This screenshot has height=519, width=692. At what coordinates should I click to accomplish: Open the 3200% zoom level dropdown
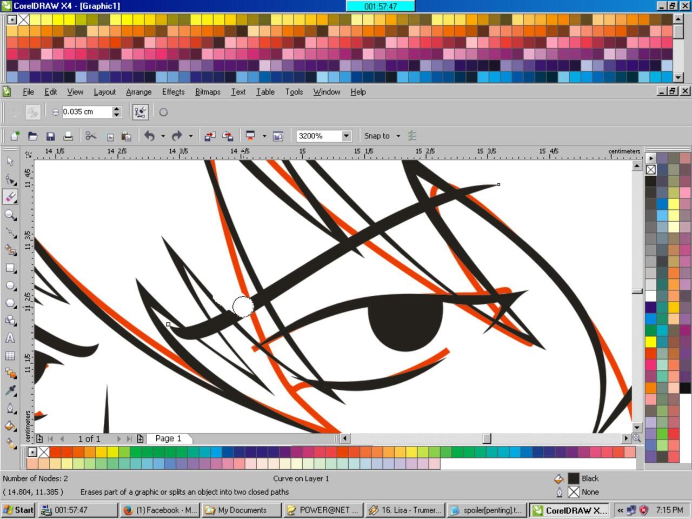[346, 136]
